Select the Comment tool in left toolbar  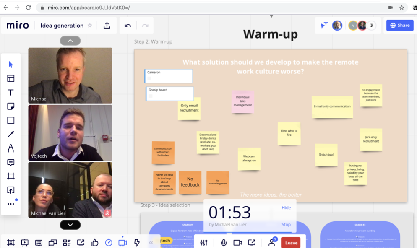pos(10,162)
